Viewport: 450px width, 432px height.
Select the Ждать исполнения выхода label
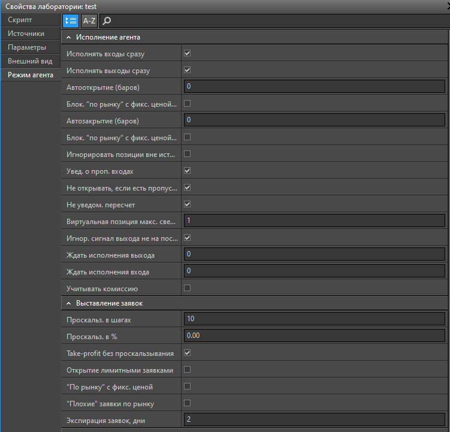(x=110, y=255)
